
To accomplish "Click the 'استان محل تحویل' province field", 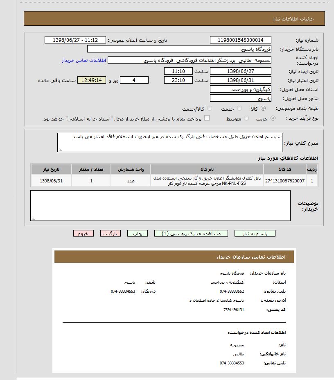I will [240, 89].
